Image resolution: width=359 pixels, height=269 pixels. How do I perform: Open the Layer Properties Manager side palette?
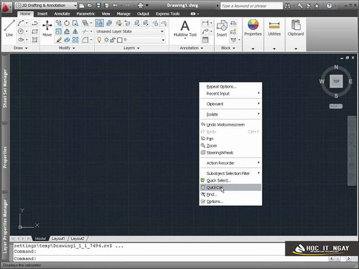[x=5, y=226]
